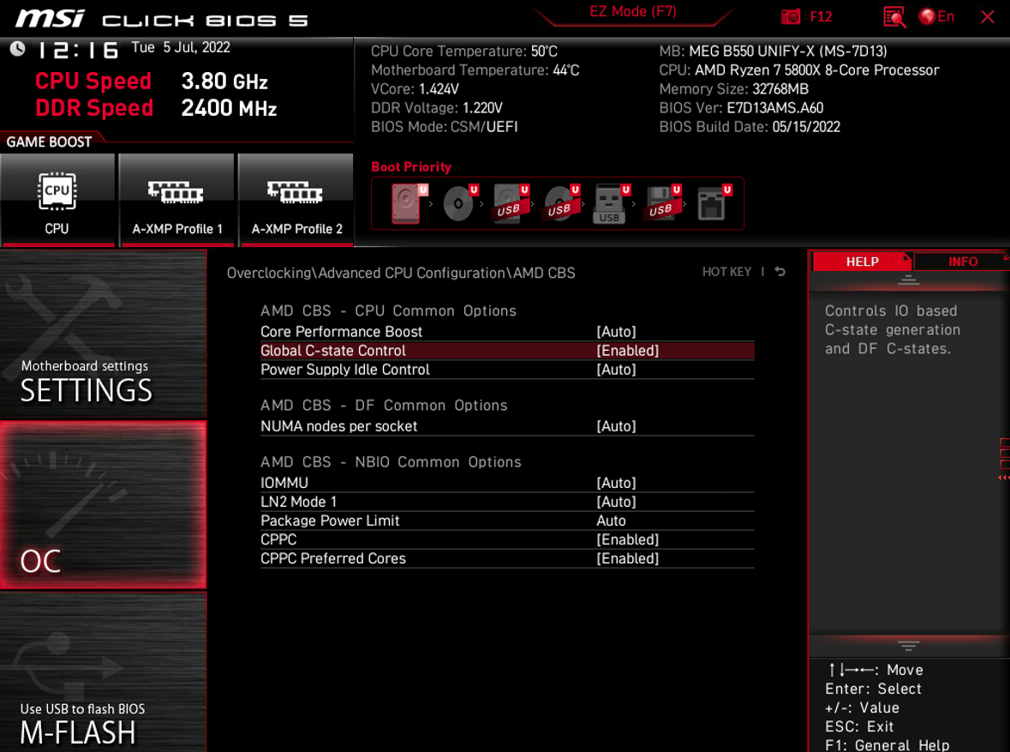Select USB hard disk boot device icon
Image resolution: width=1010 pixels, height=752 pixels.
(x=511, y=203)
